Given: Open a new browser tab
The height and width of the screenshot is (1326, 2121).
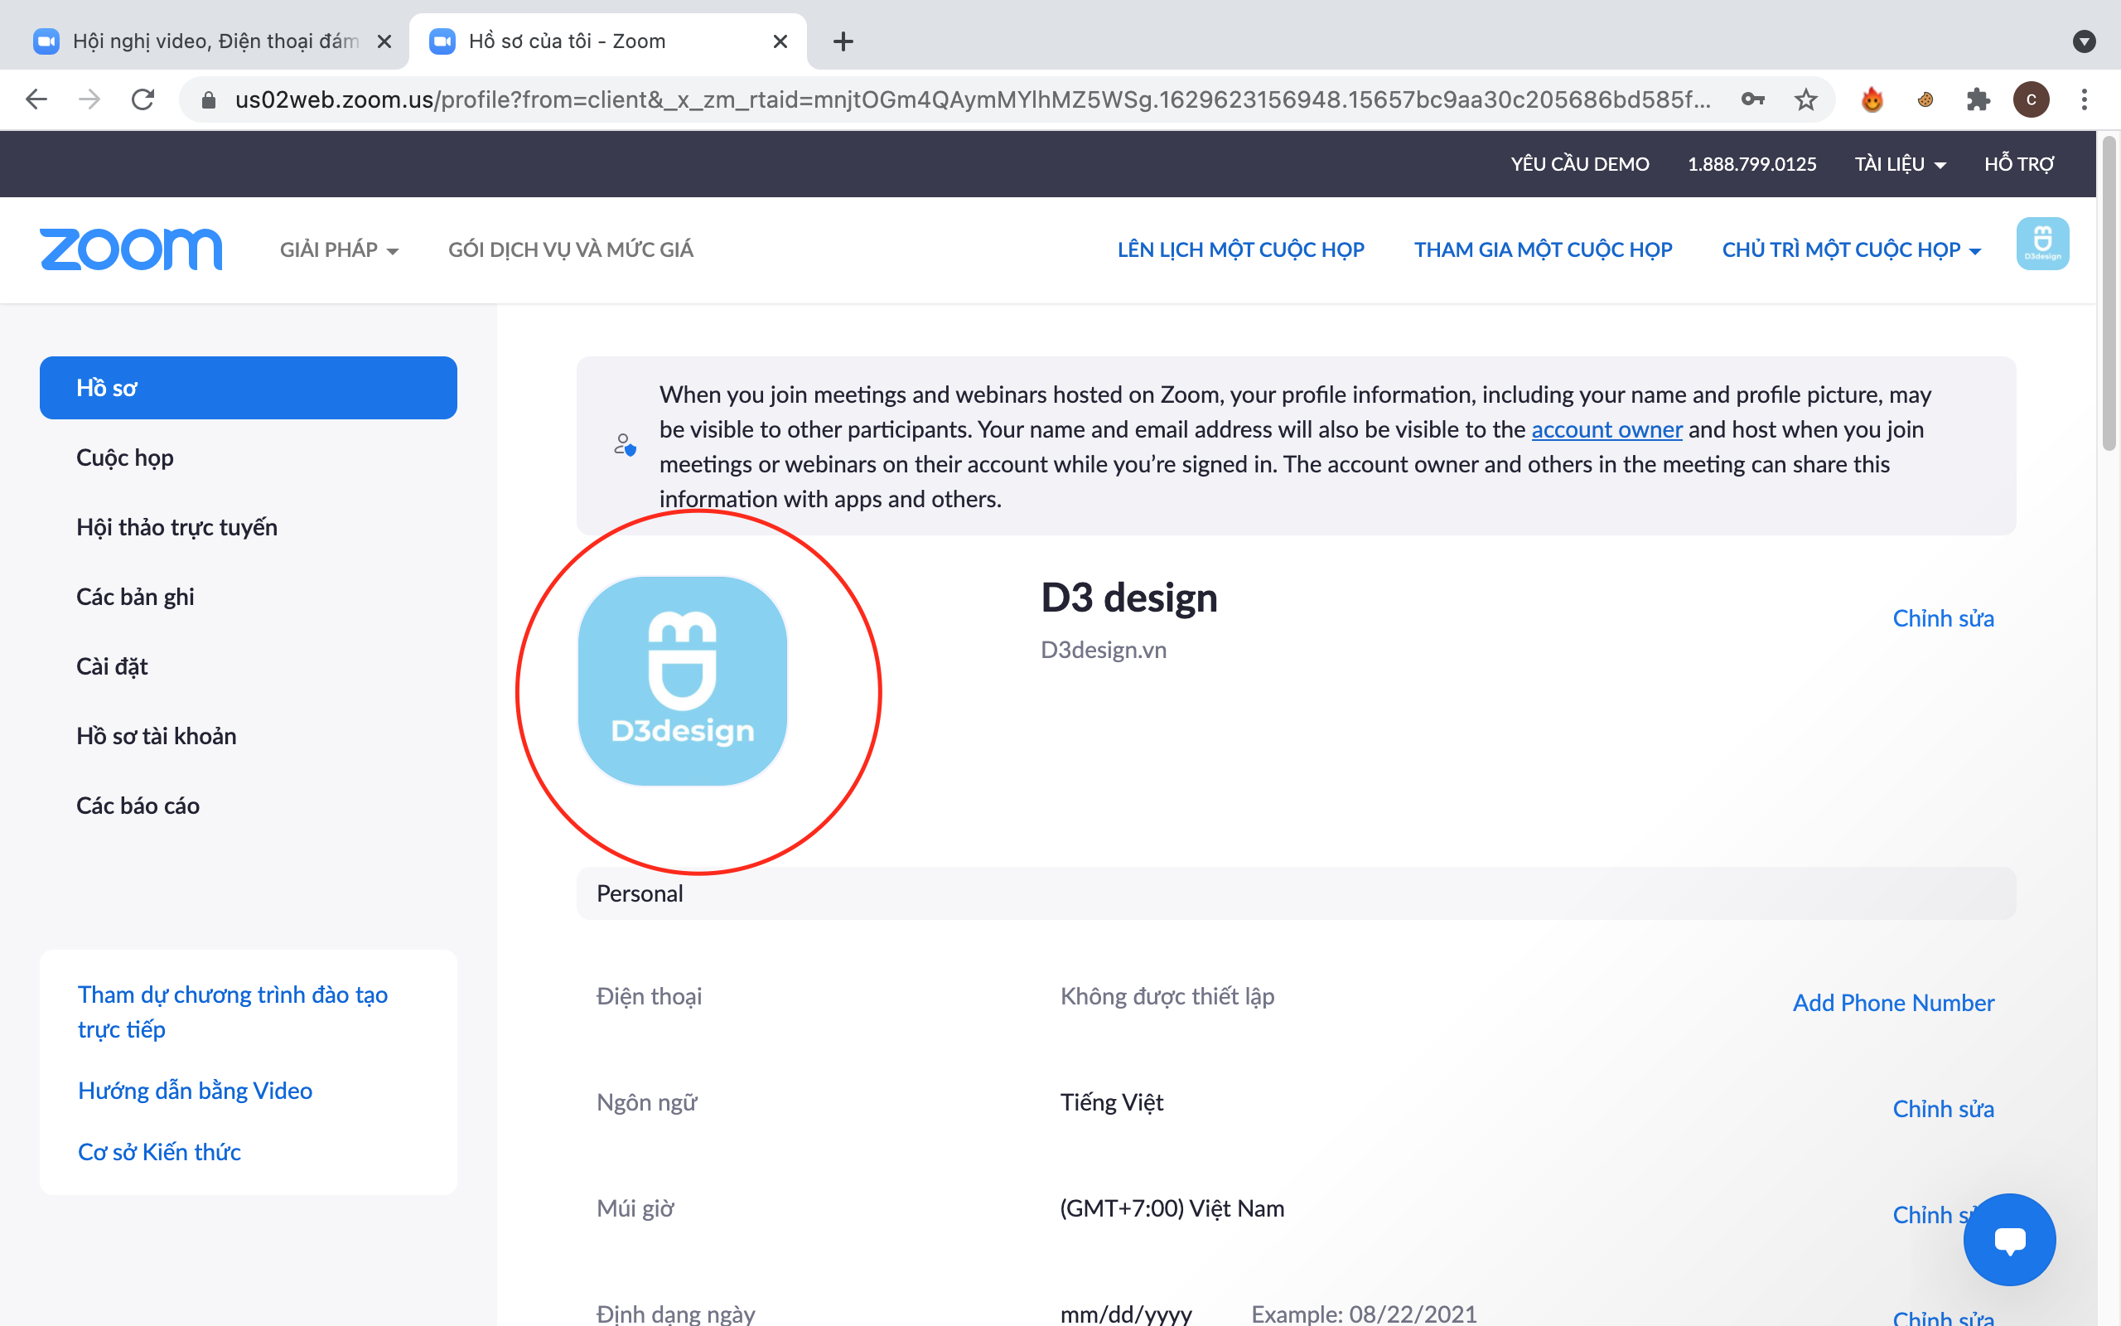Looking at the screenshot, I should tap(843, 41).
